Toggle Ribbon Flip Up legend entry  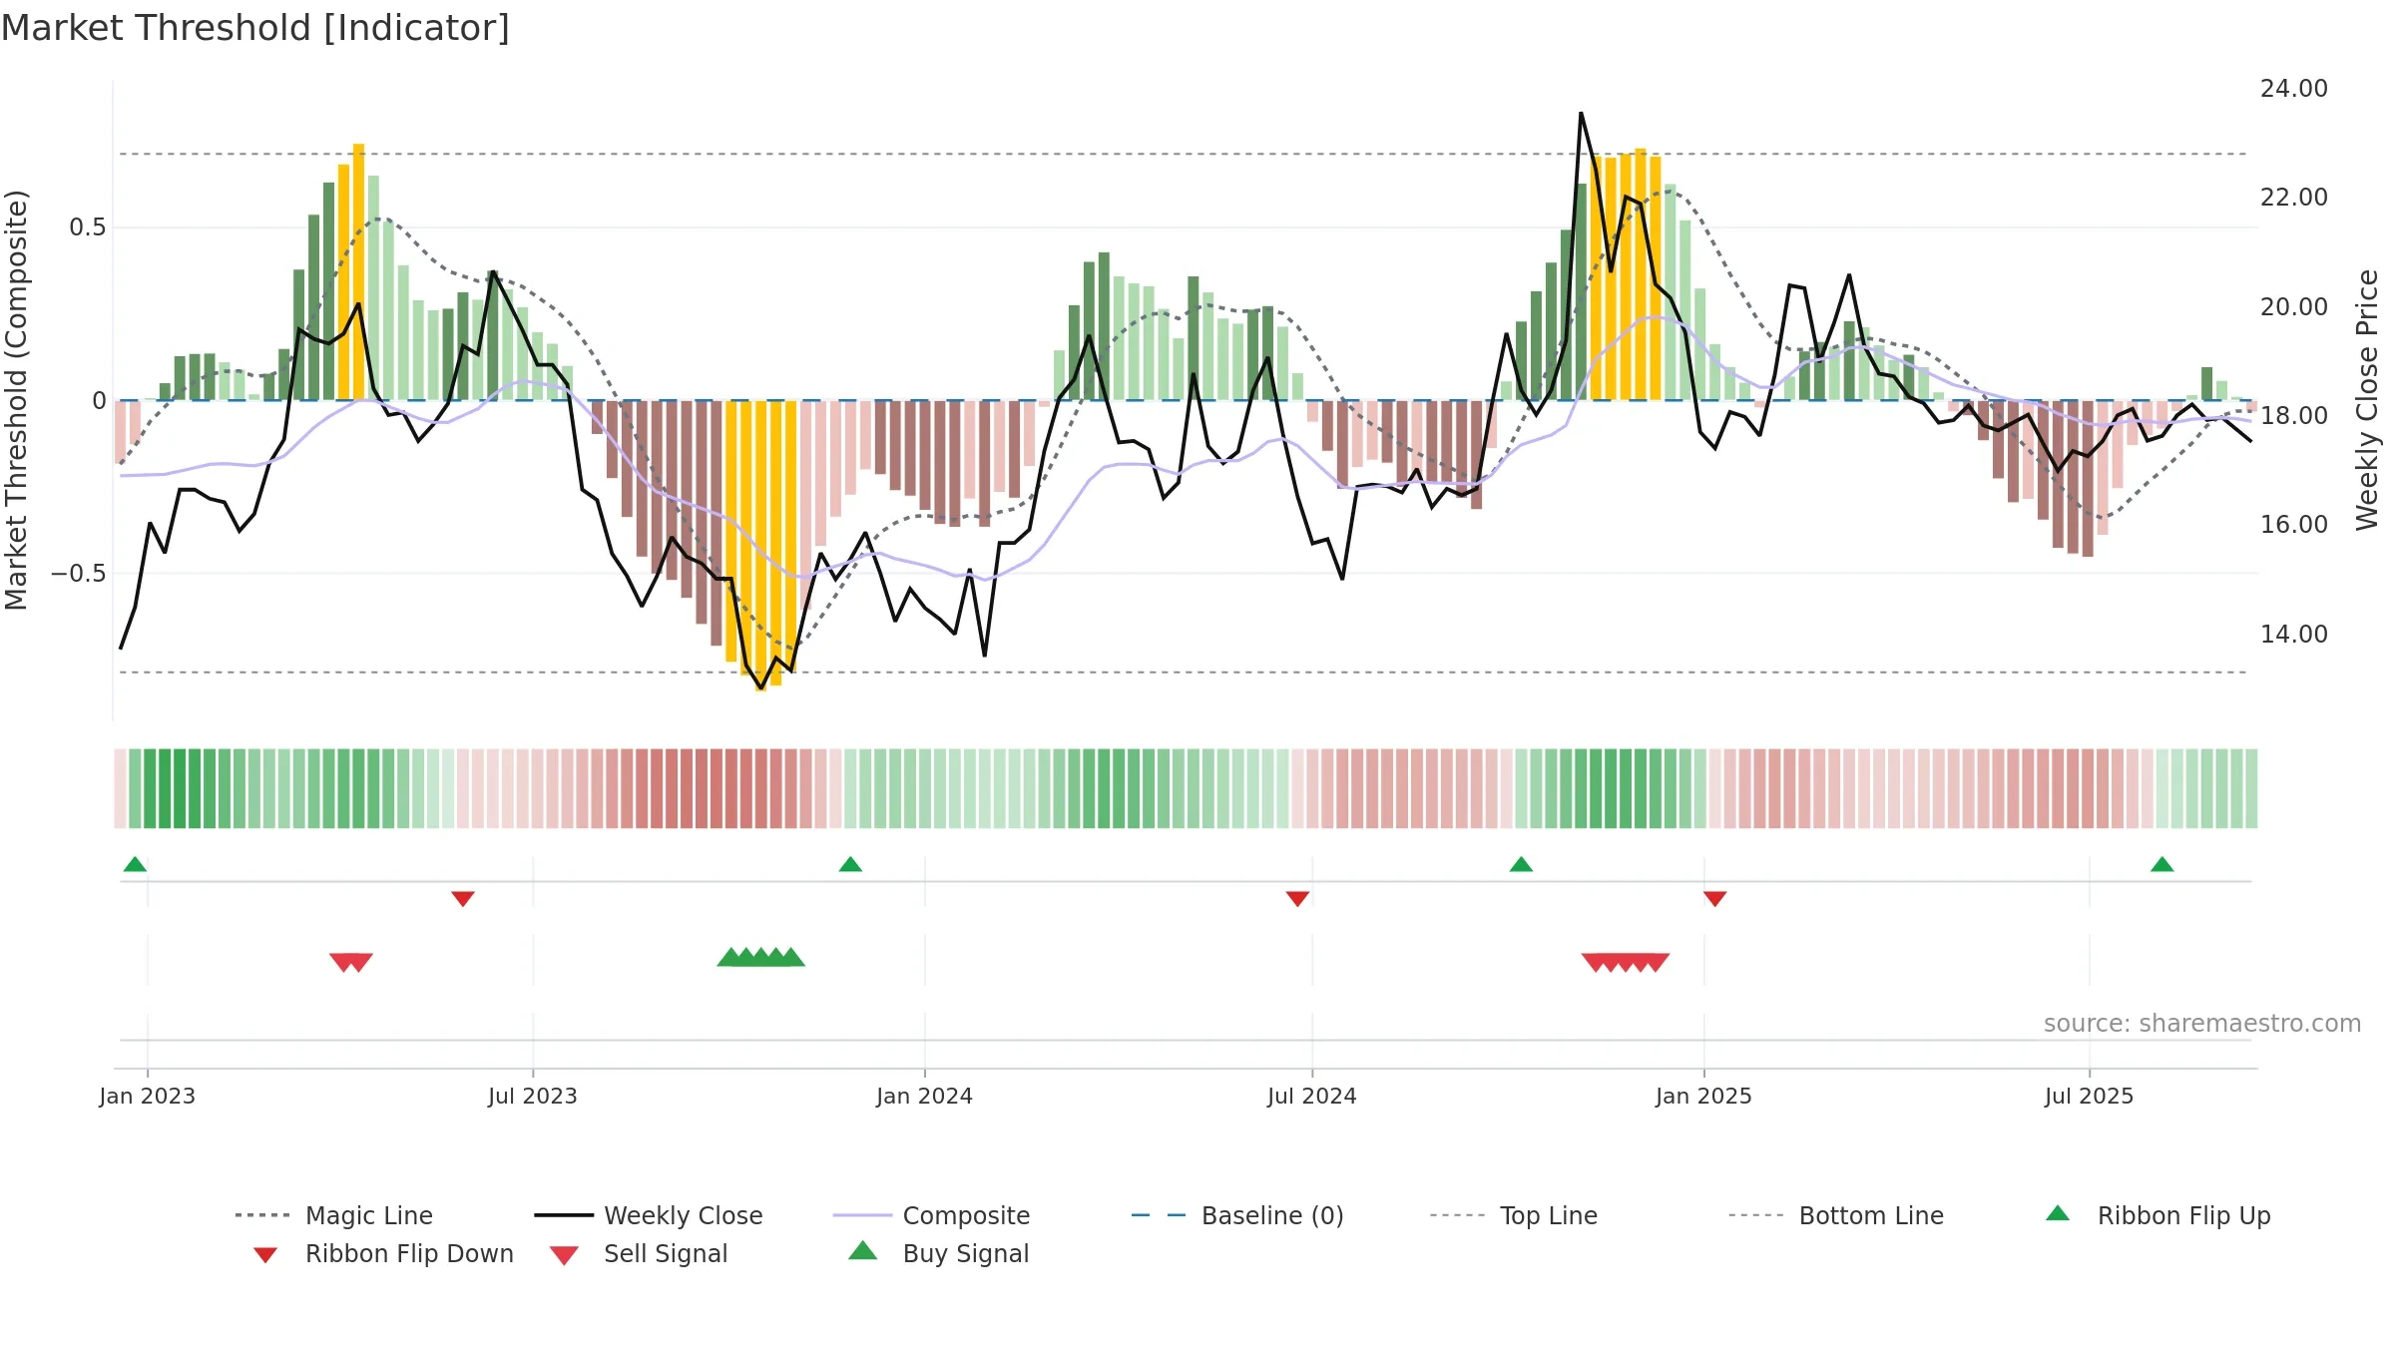click(2157, 1215)
